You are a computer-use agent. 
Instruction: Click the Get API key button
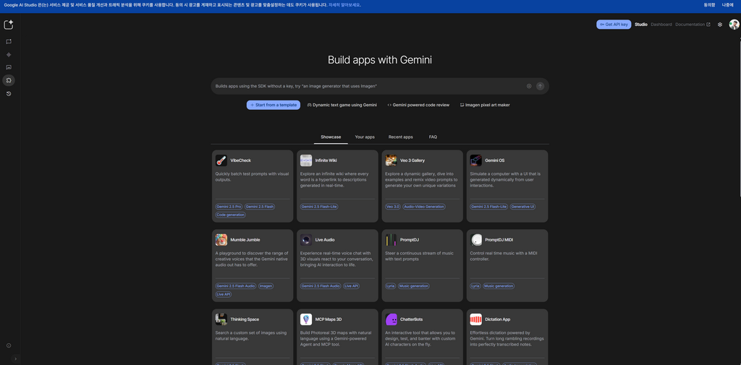point(614,25)
